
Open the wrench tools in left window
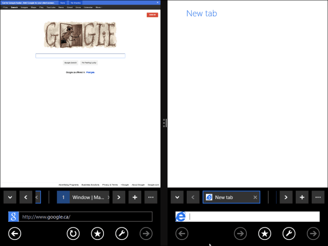pyautogui.click(x=122, y=233)
